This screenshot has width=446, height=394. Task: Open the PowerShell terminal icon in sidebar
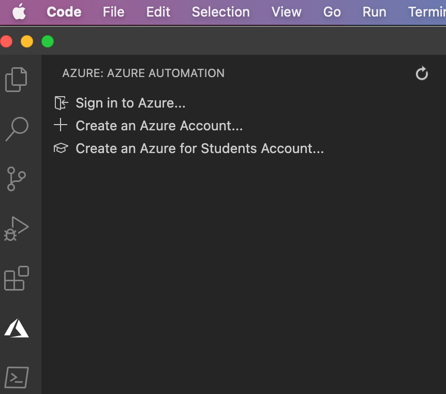pyautogui.click(x=17, y=377)
